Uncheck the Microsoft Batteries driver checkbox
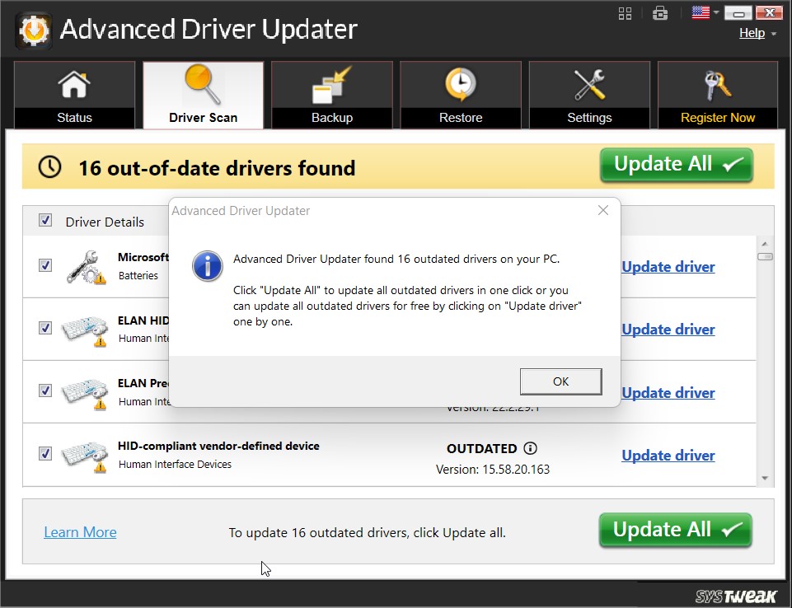The height and width of the screenshot is (608, 792). pos(45,264)
